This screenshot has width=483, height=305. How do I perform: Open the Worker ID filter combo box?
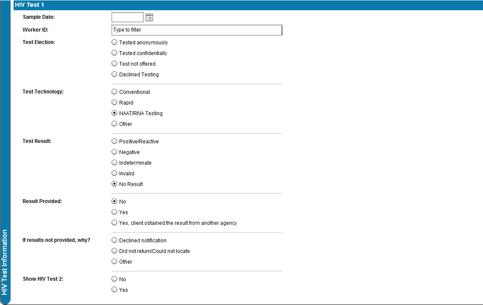196,30
